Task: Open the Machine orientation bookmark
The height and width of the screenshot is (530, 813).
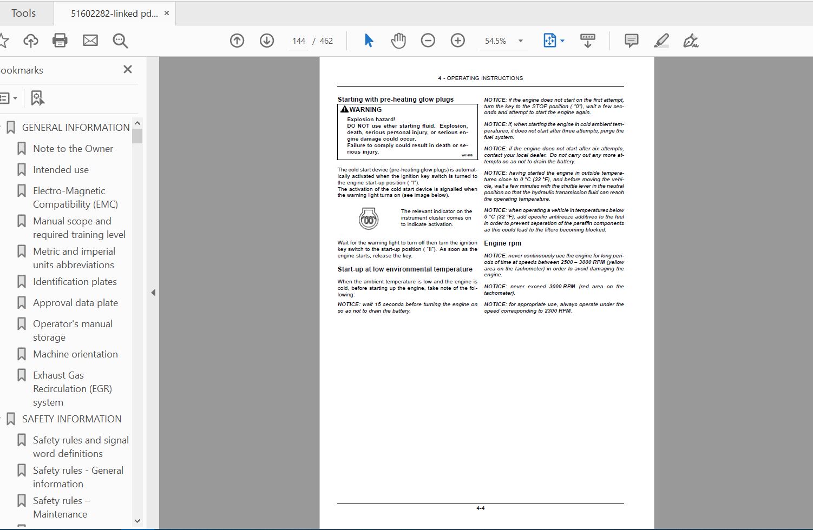Action: 75,354
